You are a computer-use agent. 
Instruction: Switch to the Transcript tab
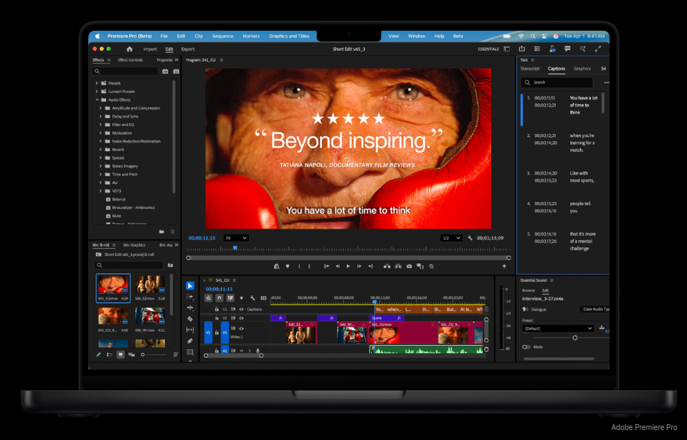(530, 69)
